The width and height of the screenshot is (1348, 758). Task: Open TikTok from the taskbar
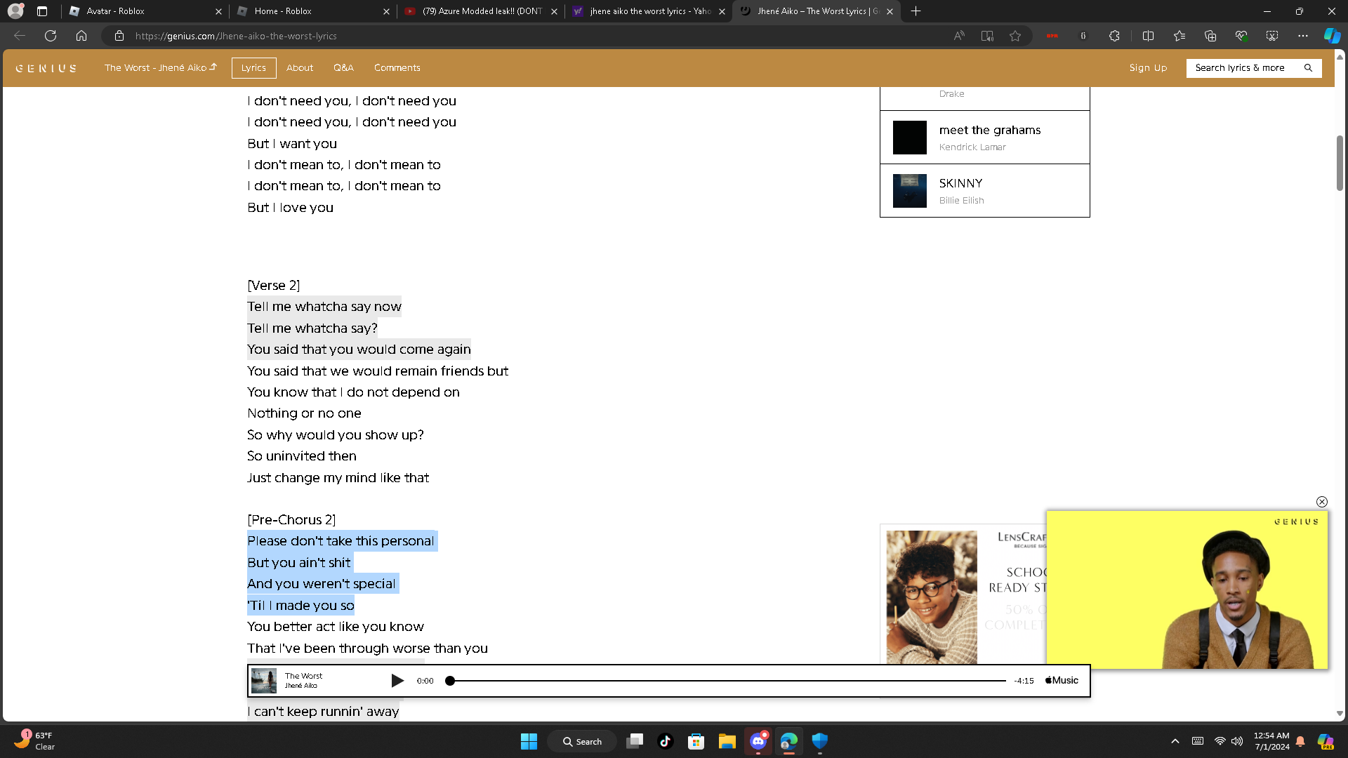coord(666,741)
